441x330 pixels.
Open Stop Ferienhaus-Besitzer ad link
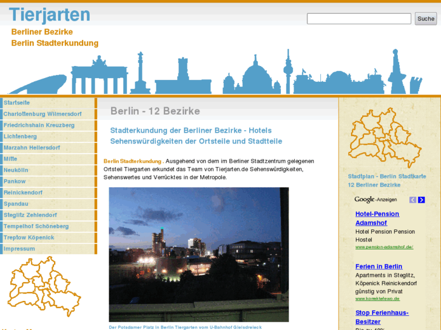[382, 317]
